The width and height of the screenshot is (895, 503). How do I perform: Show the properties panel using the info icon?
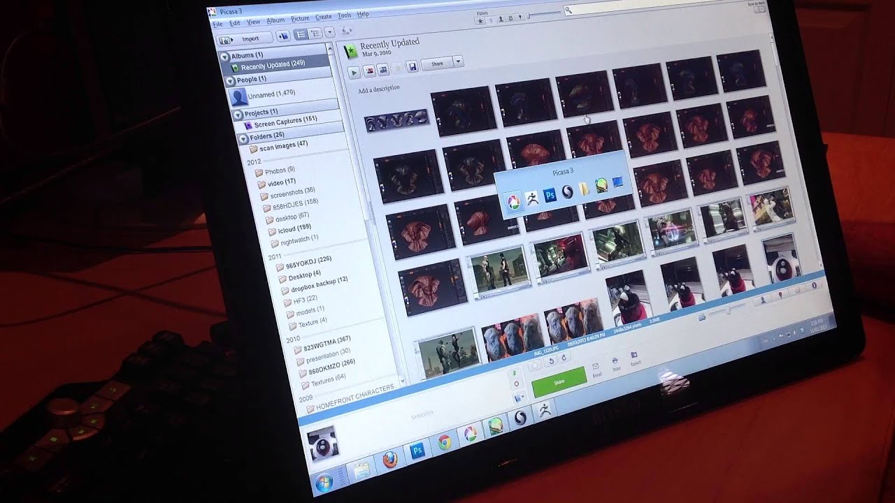814,285
